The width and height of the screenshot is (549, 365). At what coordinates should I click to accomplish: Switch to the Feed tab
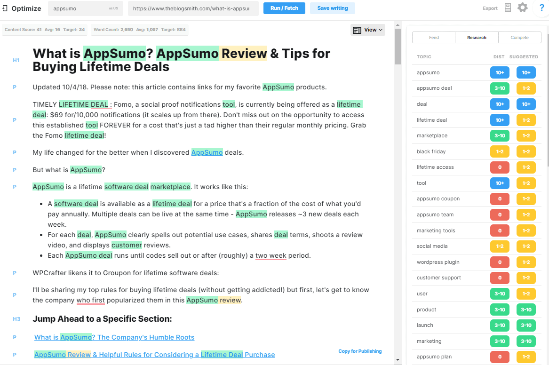point(434,38)
